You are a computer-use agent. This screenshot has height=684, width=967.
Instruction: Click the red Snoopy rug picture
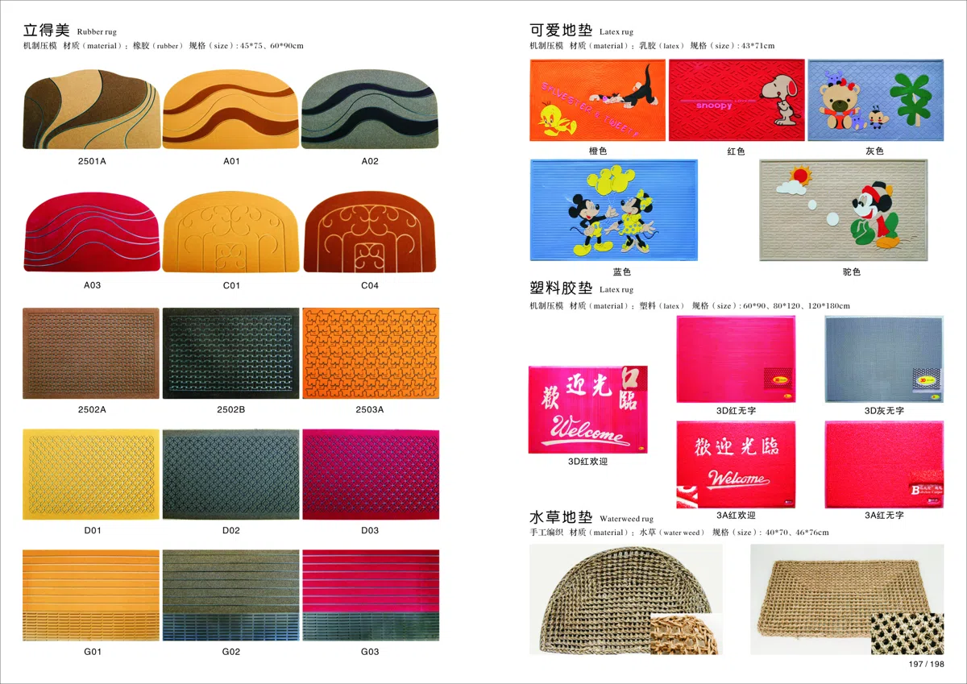tap(737, 100)
